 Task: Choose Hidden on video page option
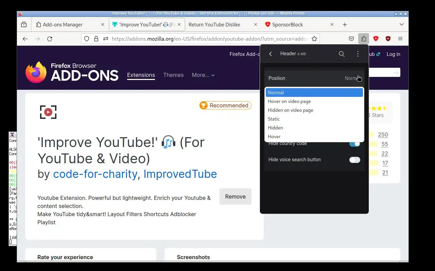[314, 110]
